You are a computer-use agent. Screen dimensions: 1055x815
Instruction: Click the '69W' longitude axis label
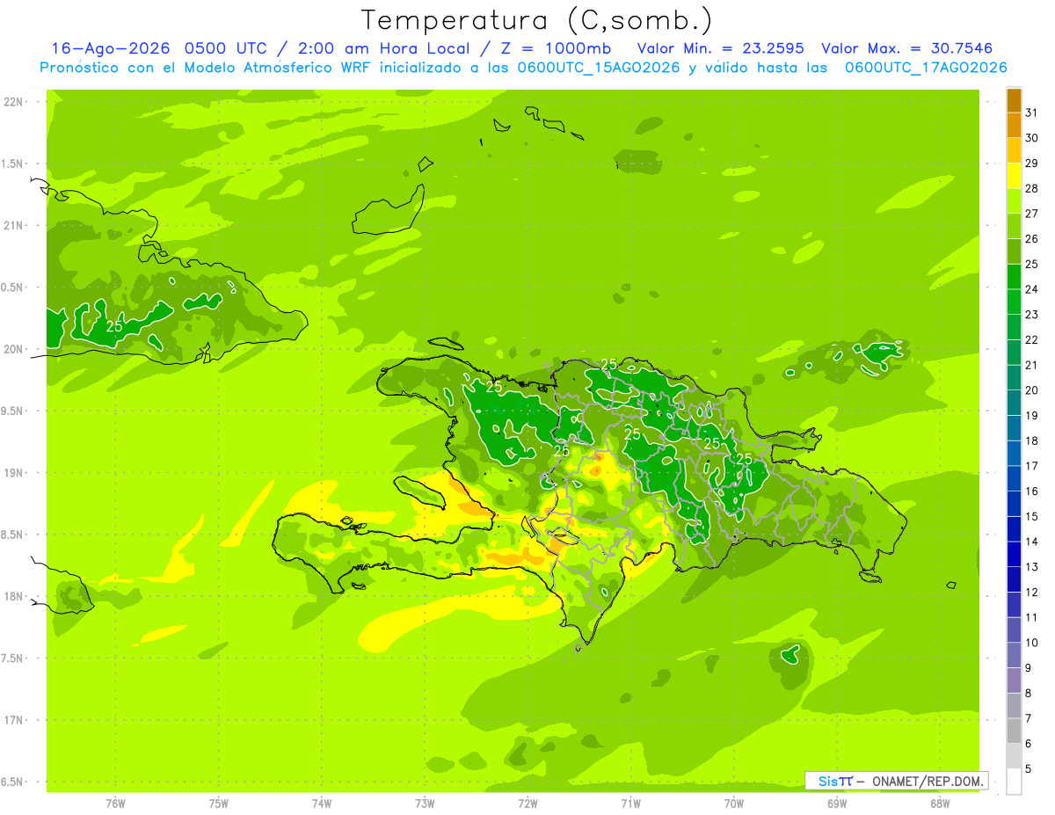(837, 804)
